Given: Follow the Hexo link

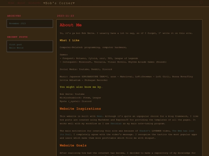Looking at the screenshot, I should pyautogui.click(x=99, y=116).
